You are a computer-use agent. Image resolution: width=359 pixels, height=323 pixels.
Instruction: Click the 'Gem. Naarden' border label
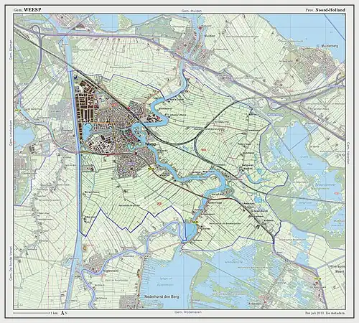[348, 154]
